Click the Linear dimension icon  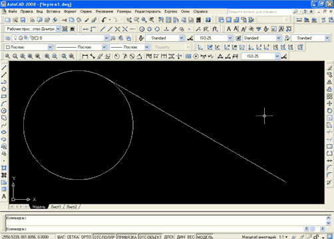85,56
